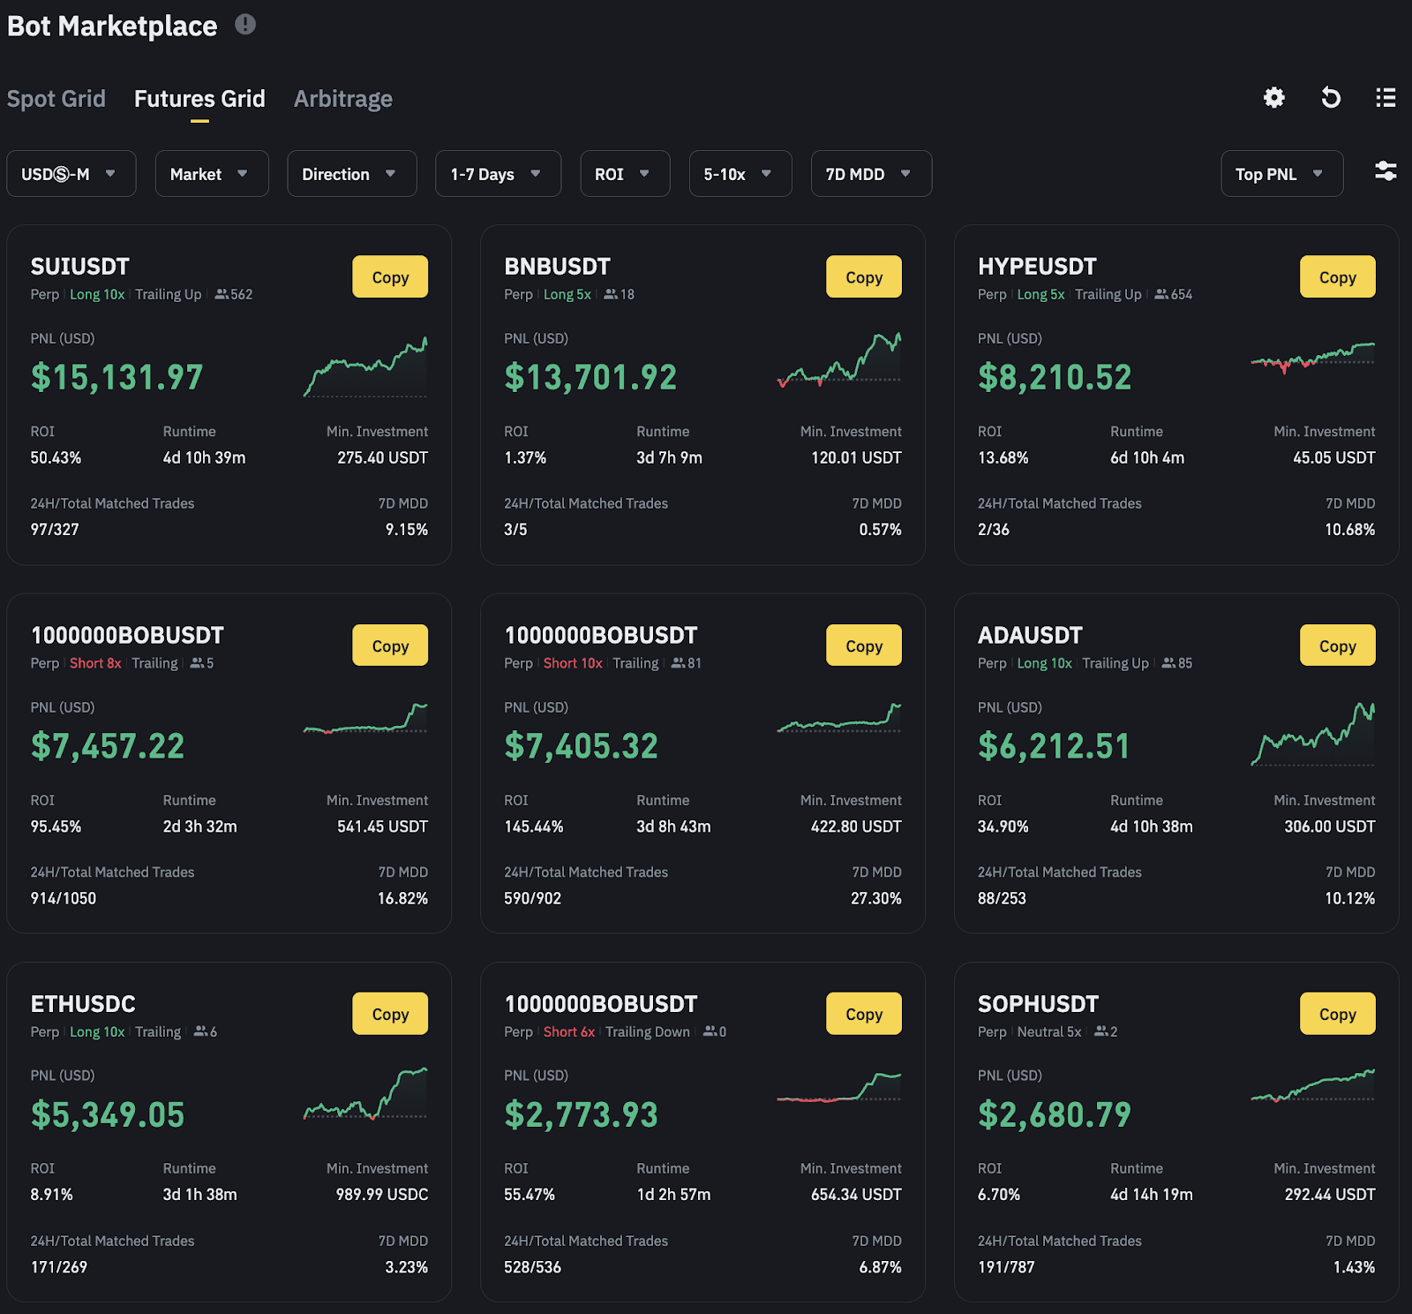
Task: Open the 7D MDD dropdown
Action: click(870, 173)
